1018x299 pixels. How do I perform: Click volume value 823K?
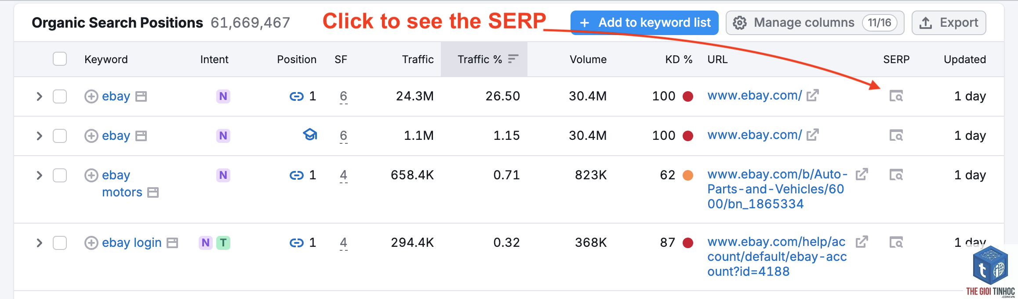[x=591, y=175]
